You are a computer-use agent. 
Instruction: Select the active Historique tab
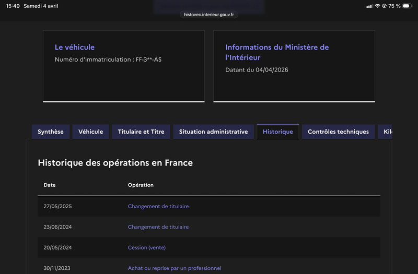[x=277, y=132]
